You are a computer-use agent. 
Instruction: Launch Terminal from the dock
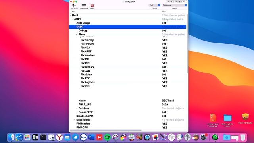pos(43,137)
